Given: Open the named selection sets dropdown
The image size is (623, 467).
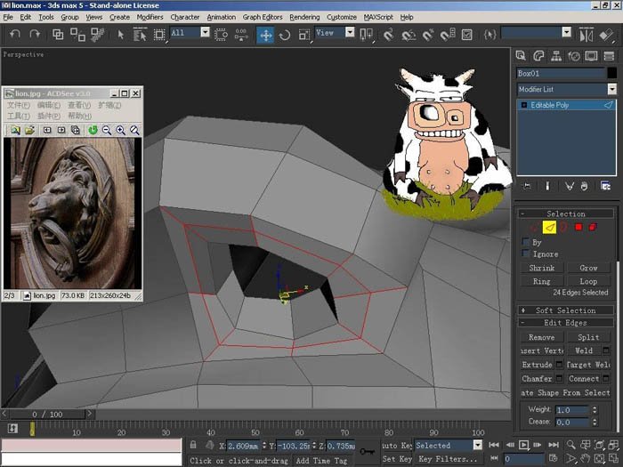Looking at the screenshot, I should [x=567, y=32].
